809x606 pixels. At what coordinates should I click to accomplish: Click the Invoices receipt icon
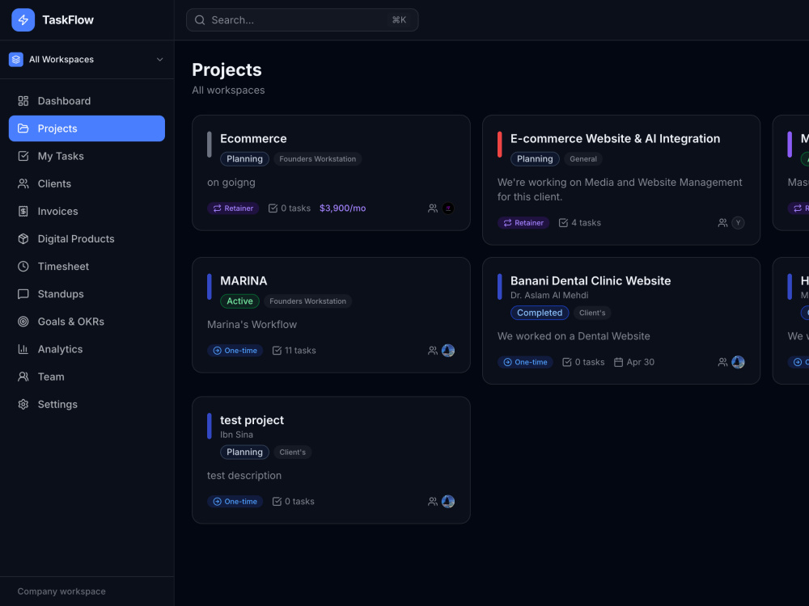pos(23,211)
